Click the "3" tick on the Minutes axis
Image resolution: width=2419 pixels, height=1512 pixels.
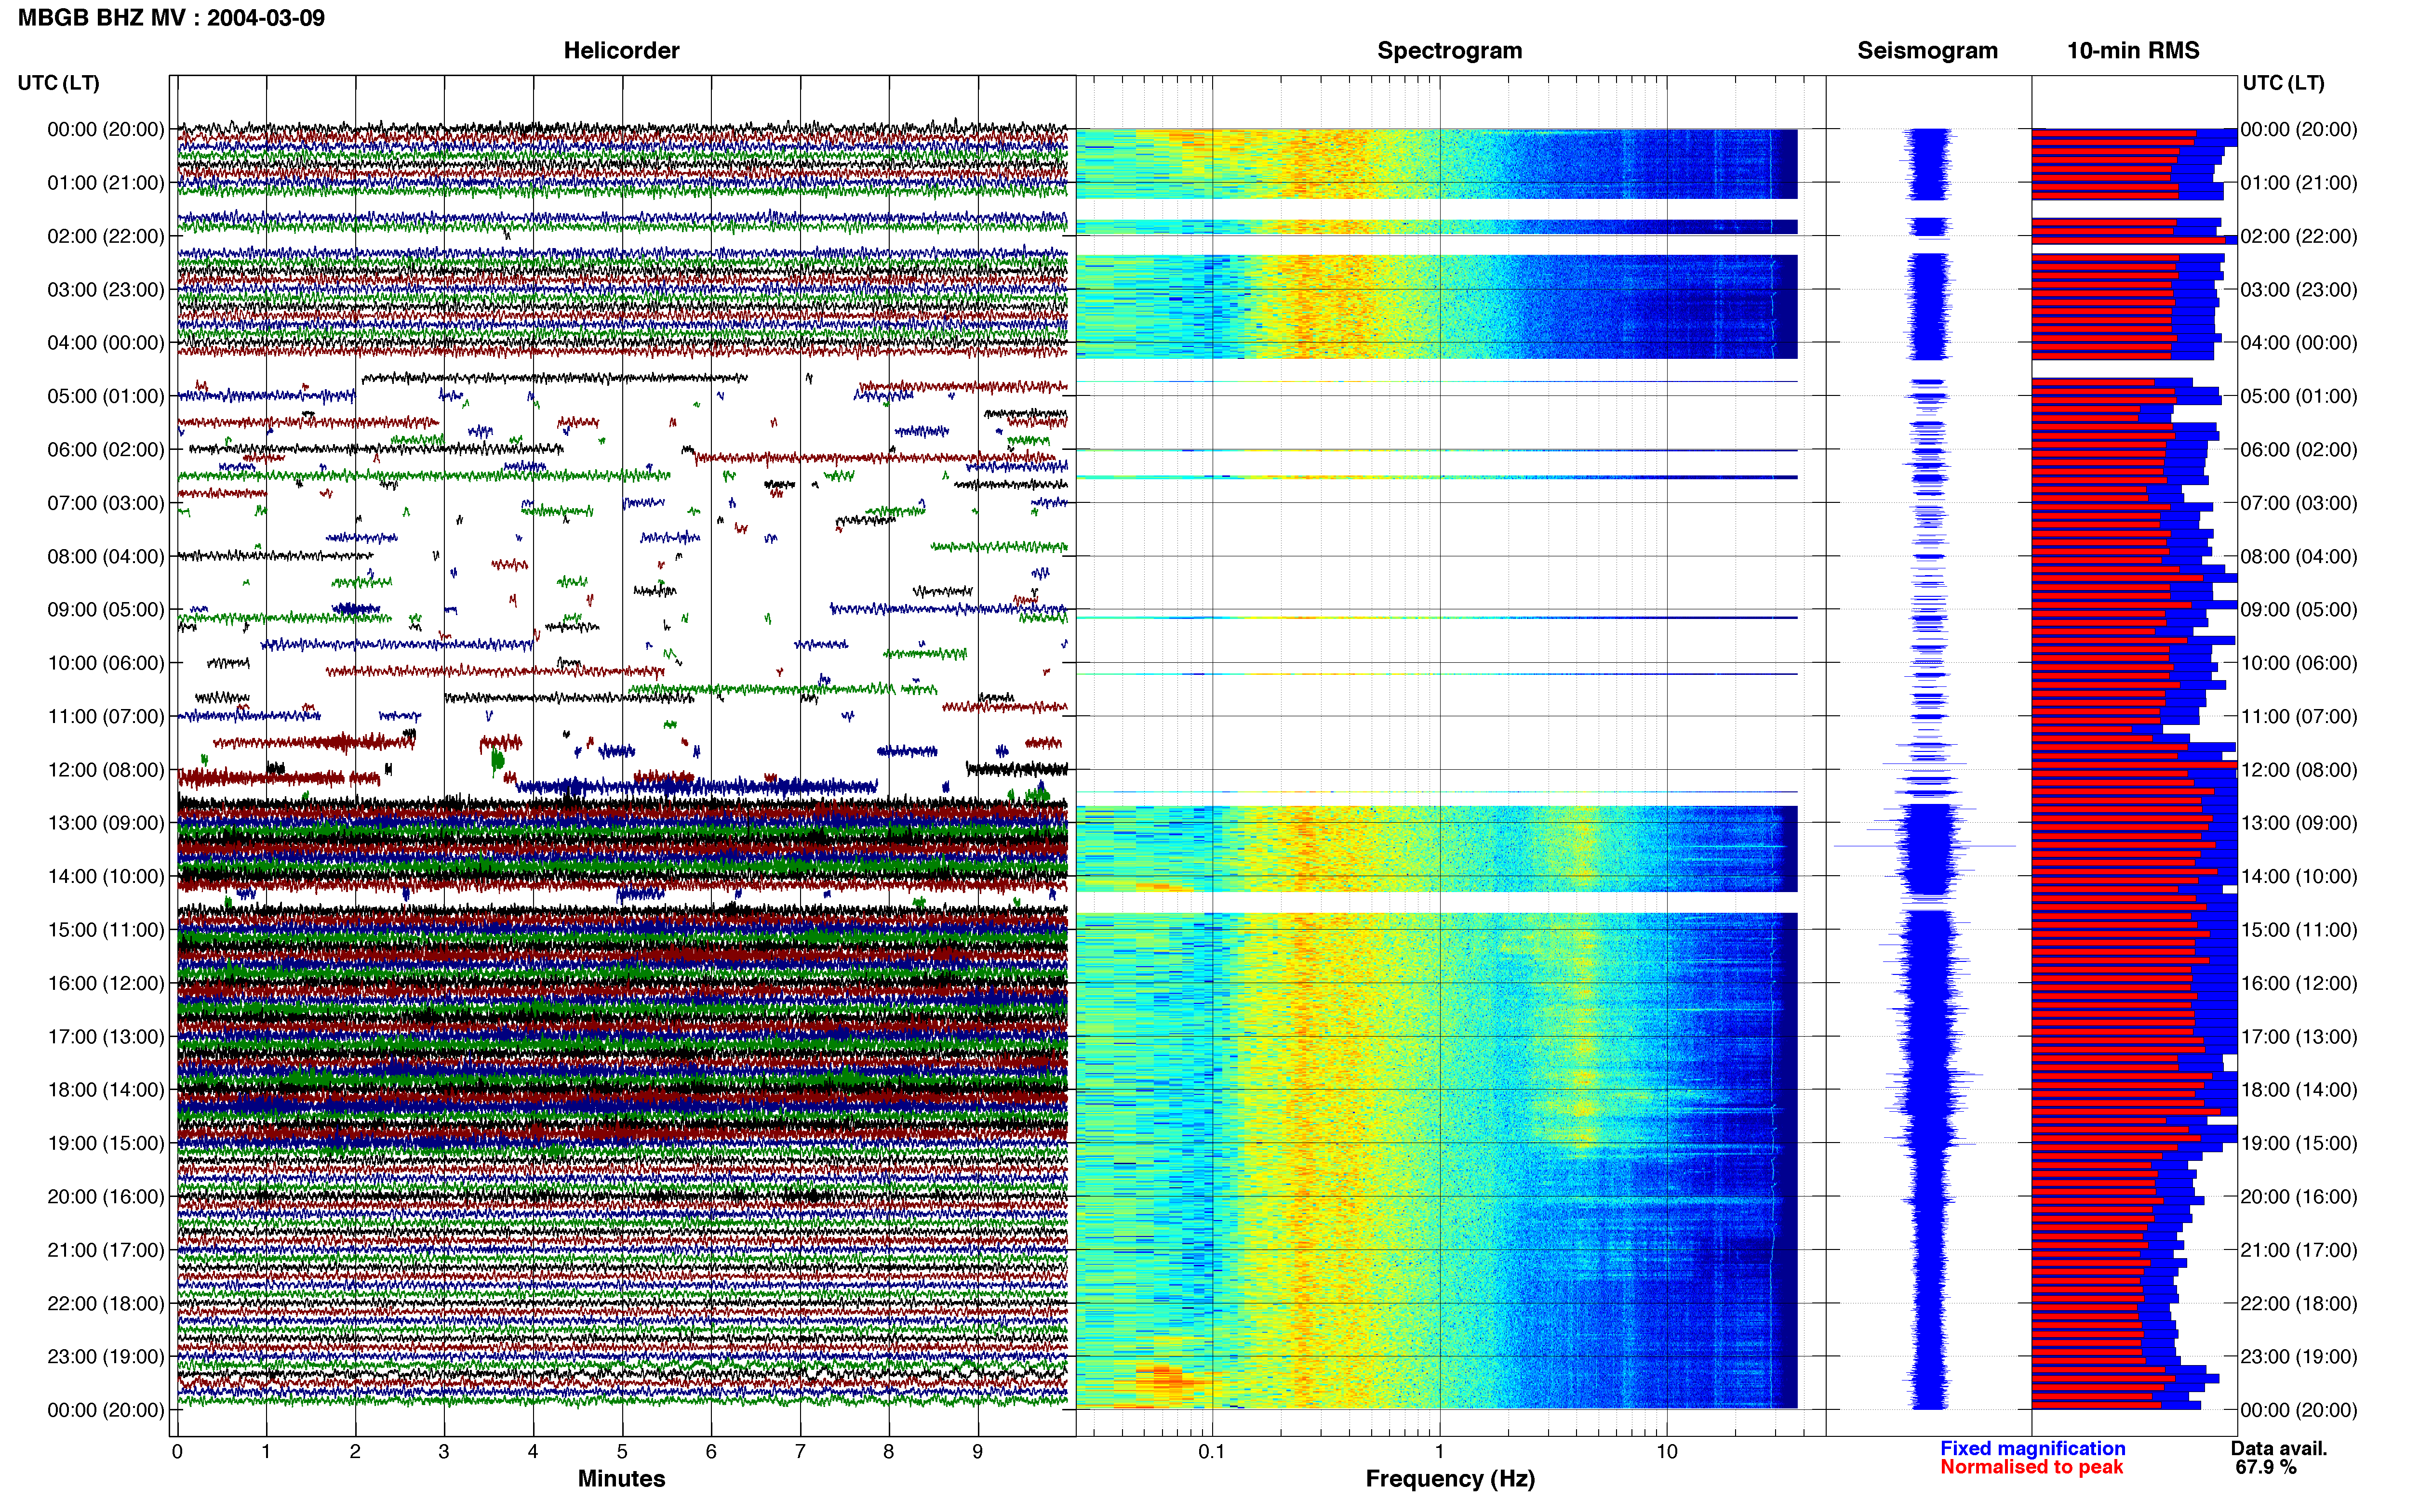(444, 1451)
